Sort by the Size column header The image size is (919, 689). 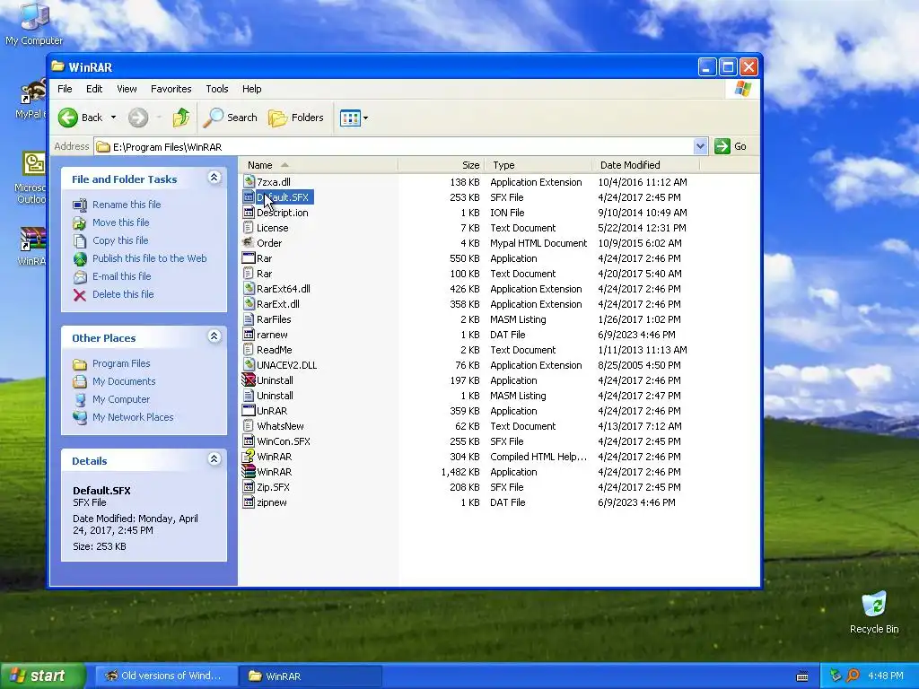pos(442,165)
